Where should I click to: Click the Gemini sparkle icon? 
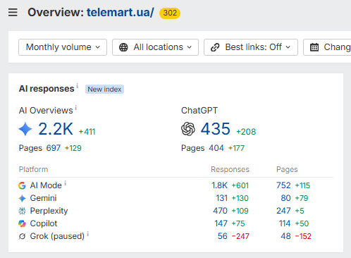coord(22,198)
